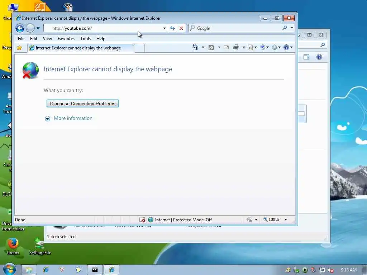The height and width of the screenshot is (275, 367).
Task: Stop loading with the red X icon
Action: [181, 28]
